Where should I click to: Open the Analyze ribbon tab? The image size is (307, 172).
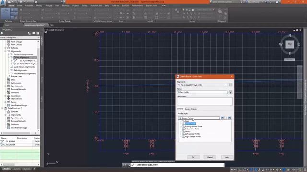[x=48, y=6]
